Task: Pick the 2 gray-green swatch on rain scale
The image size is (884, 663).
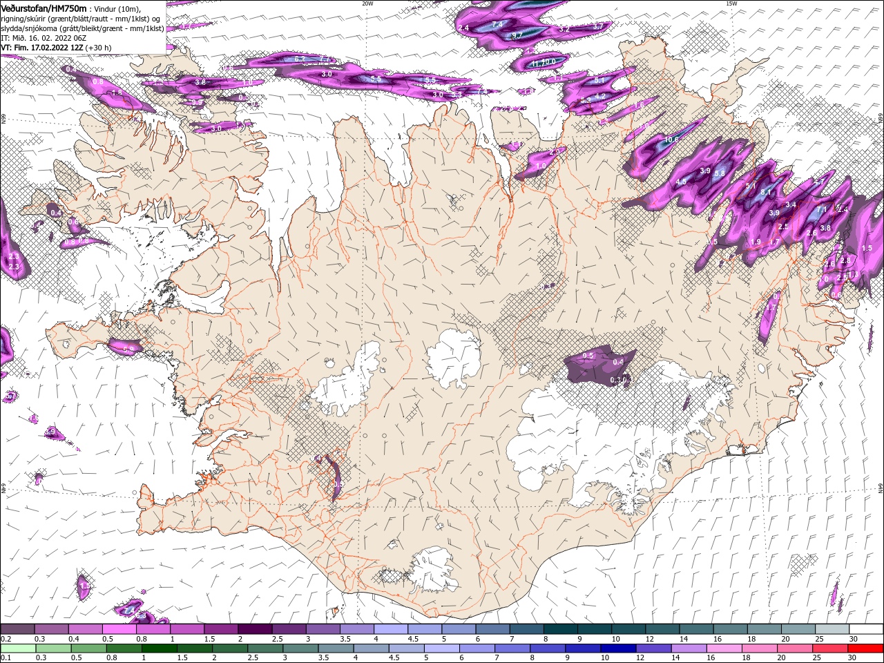Action: click(229, 648)
